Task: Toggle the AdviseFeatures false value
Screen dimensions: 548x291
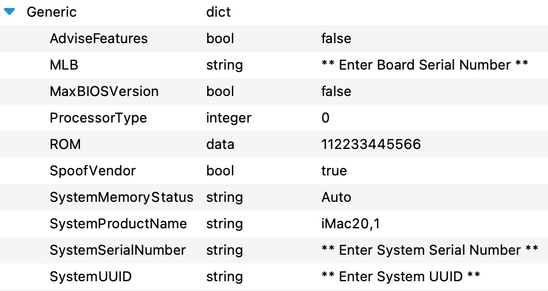Action: click(336, 39)
